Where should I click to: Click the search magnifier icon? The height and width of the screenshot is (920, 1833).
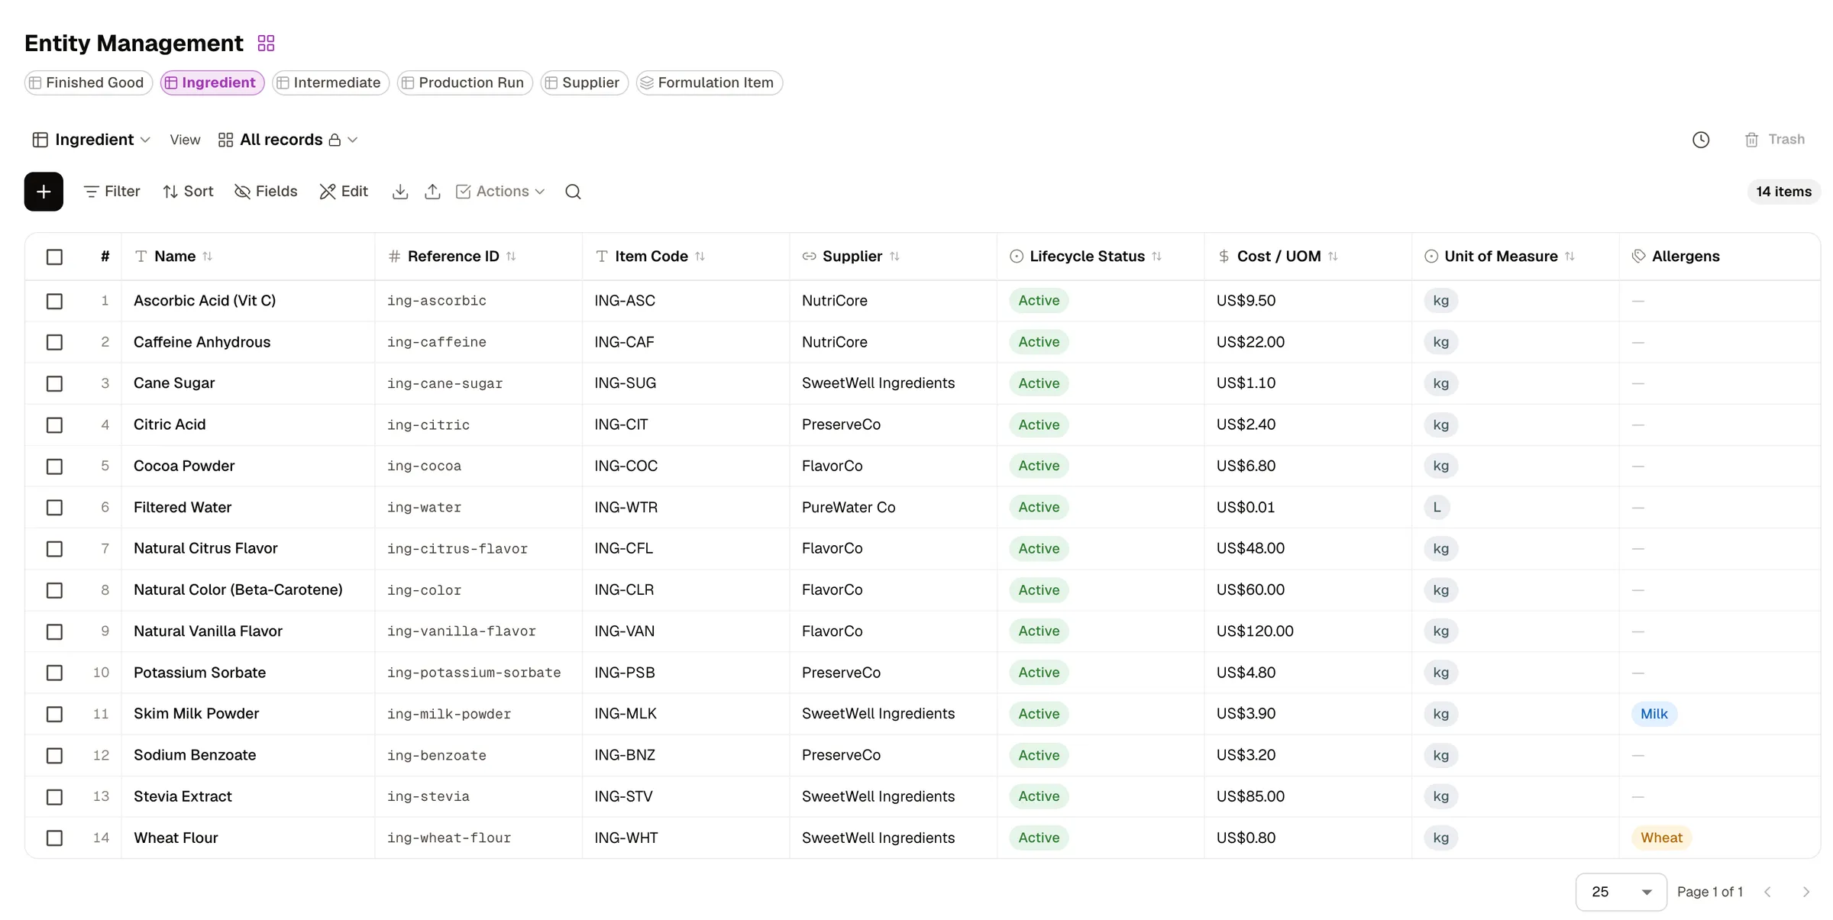pyautogui.click(x=573, y=192)
